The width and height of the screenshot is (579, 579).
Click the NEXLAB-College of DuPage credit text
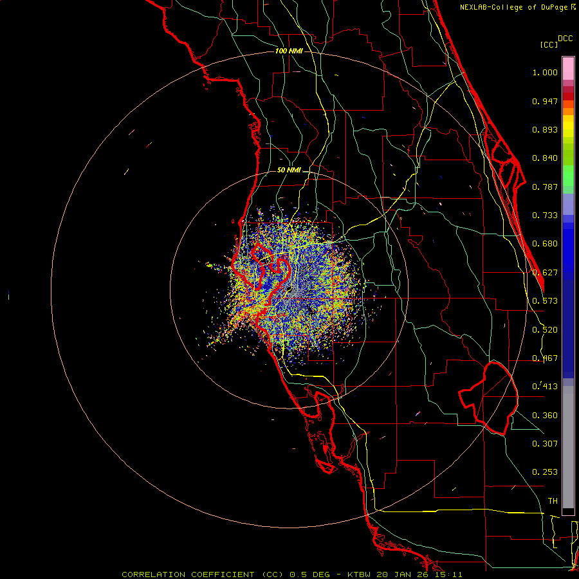[513, 7]
